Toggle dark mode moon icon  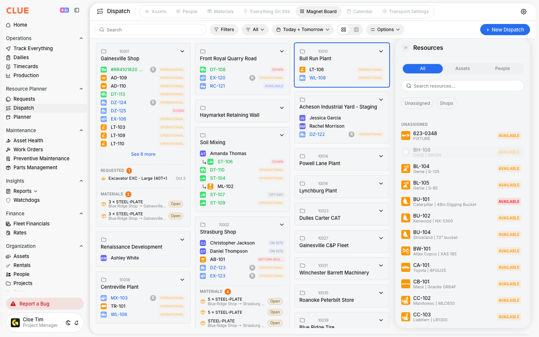[68, 323]
